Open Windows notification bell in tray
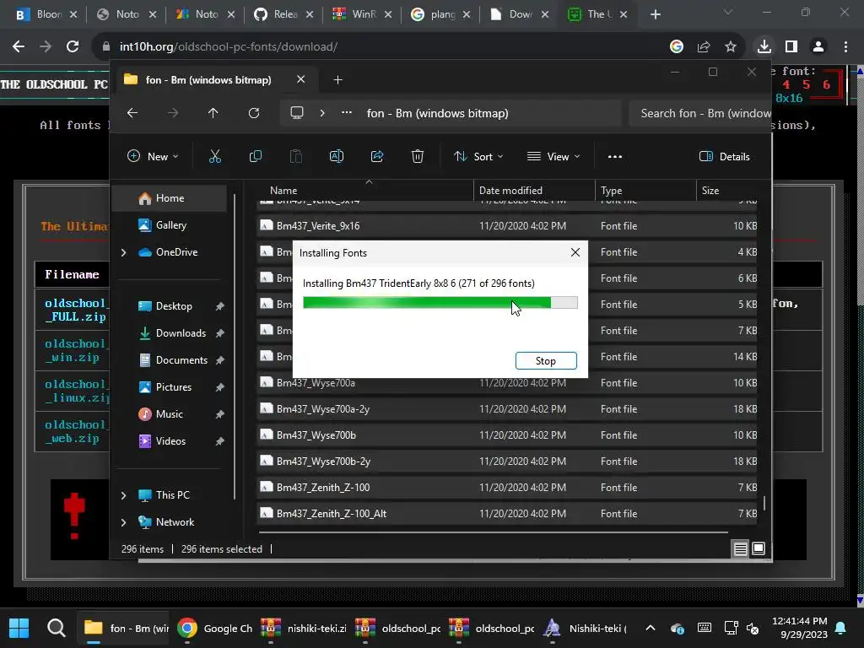Viewport: 864px width, 648px height. (841, 628)
